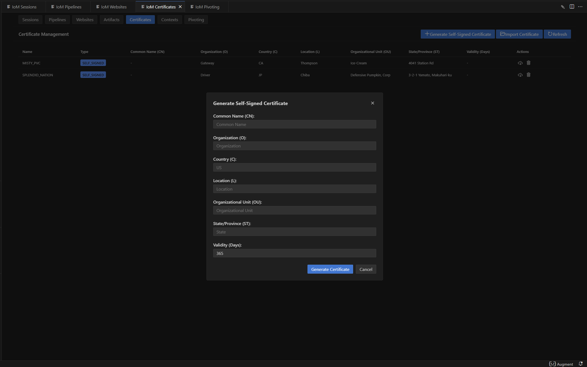
Task: Open the editor more actions ellipsis
Action: pos(580,7)
